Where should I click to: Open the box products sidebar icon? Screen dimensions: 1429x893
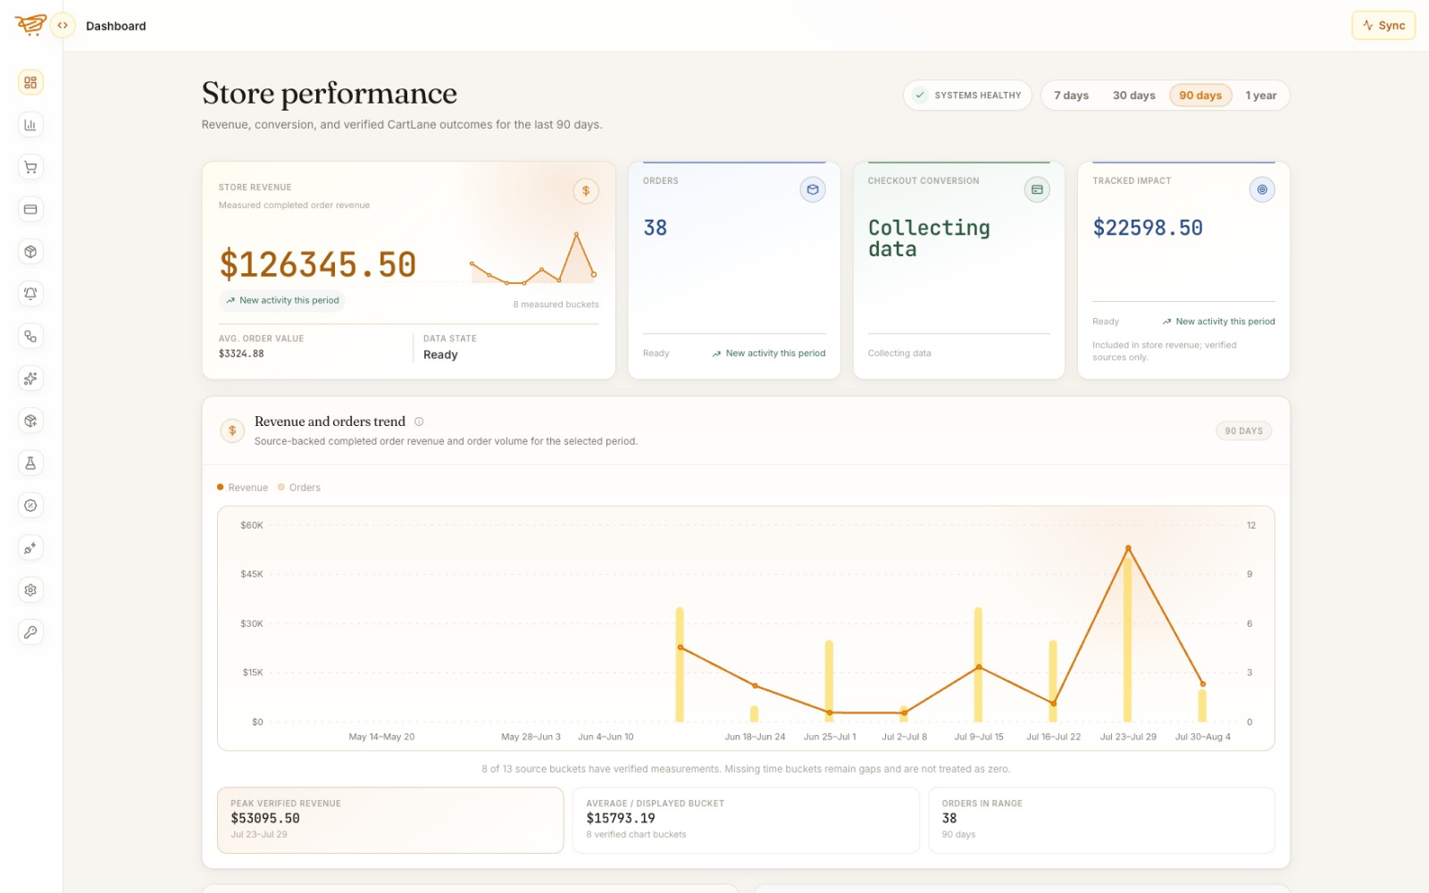pos(30,252)
